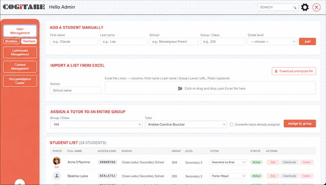Viewport: 326px width, 185px height.
Task: Click group 205 cell
Action: (174, 176)
